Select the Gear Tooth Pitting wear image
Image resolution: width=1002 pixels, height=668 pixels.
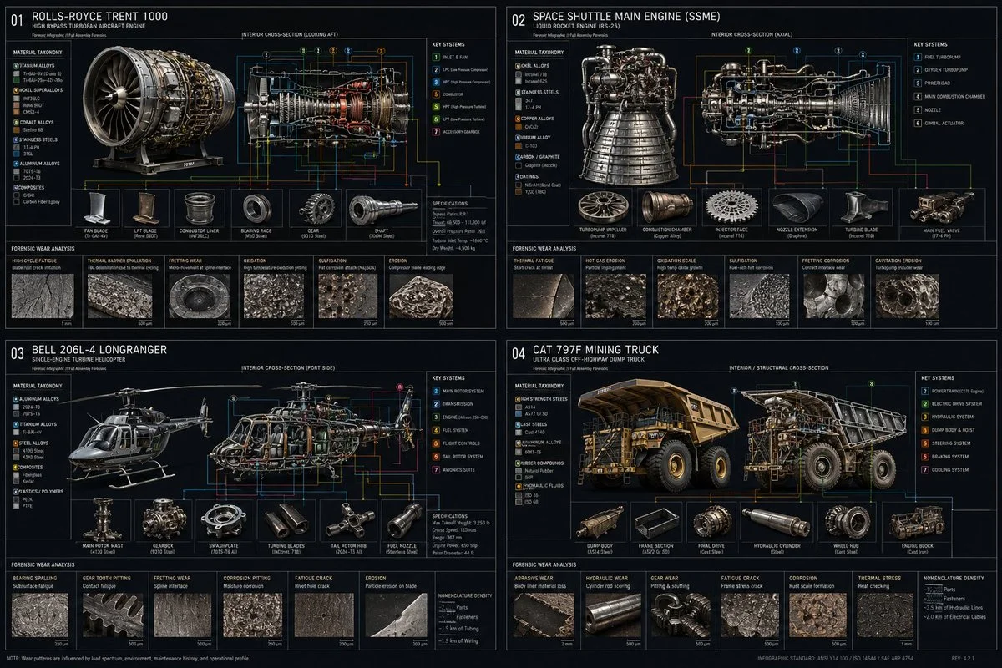111,613
